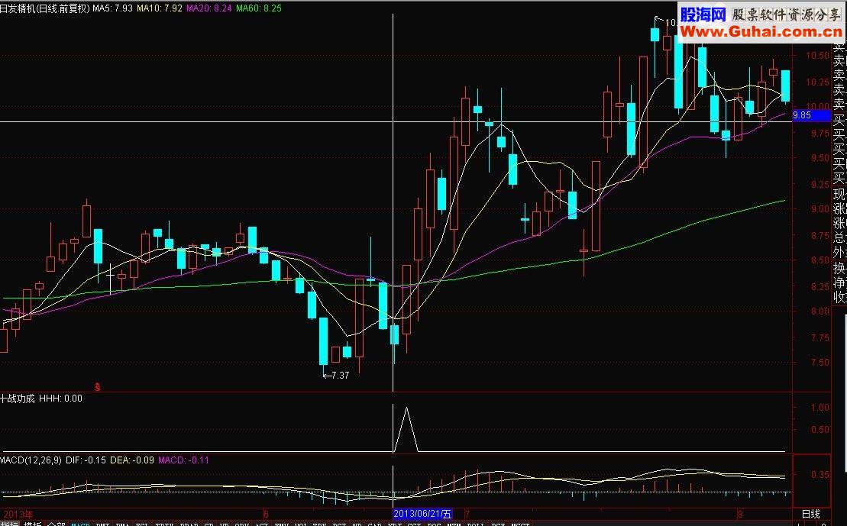847x526 pixels.
Task: Click the 1.00 axis label in 十战功成 panel
Action: [820, 408]
